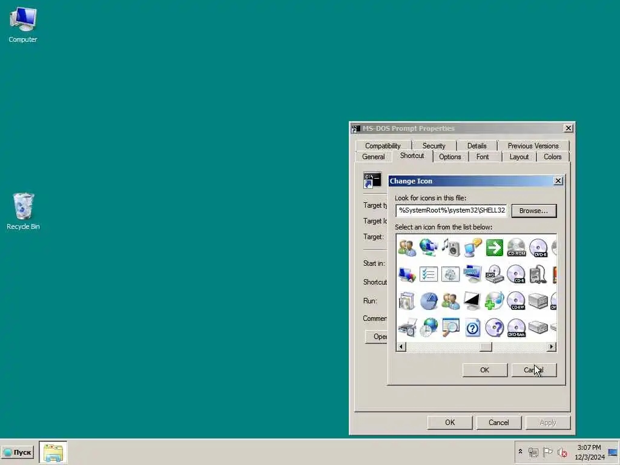Click the icon list horizontal scroll thumb

point(486,347)
